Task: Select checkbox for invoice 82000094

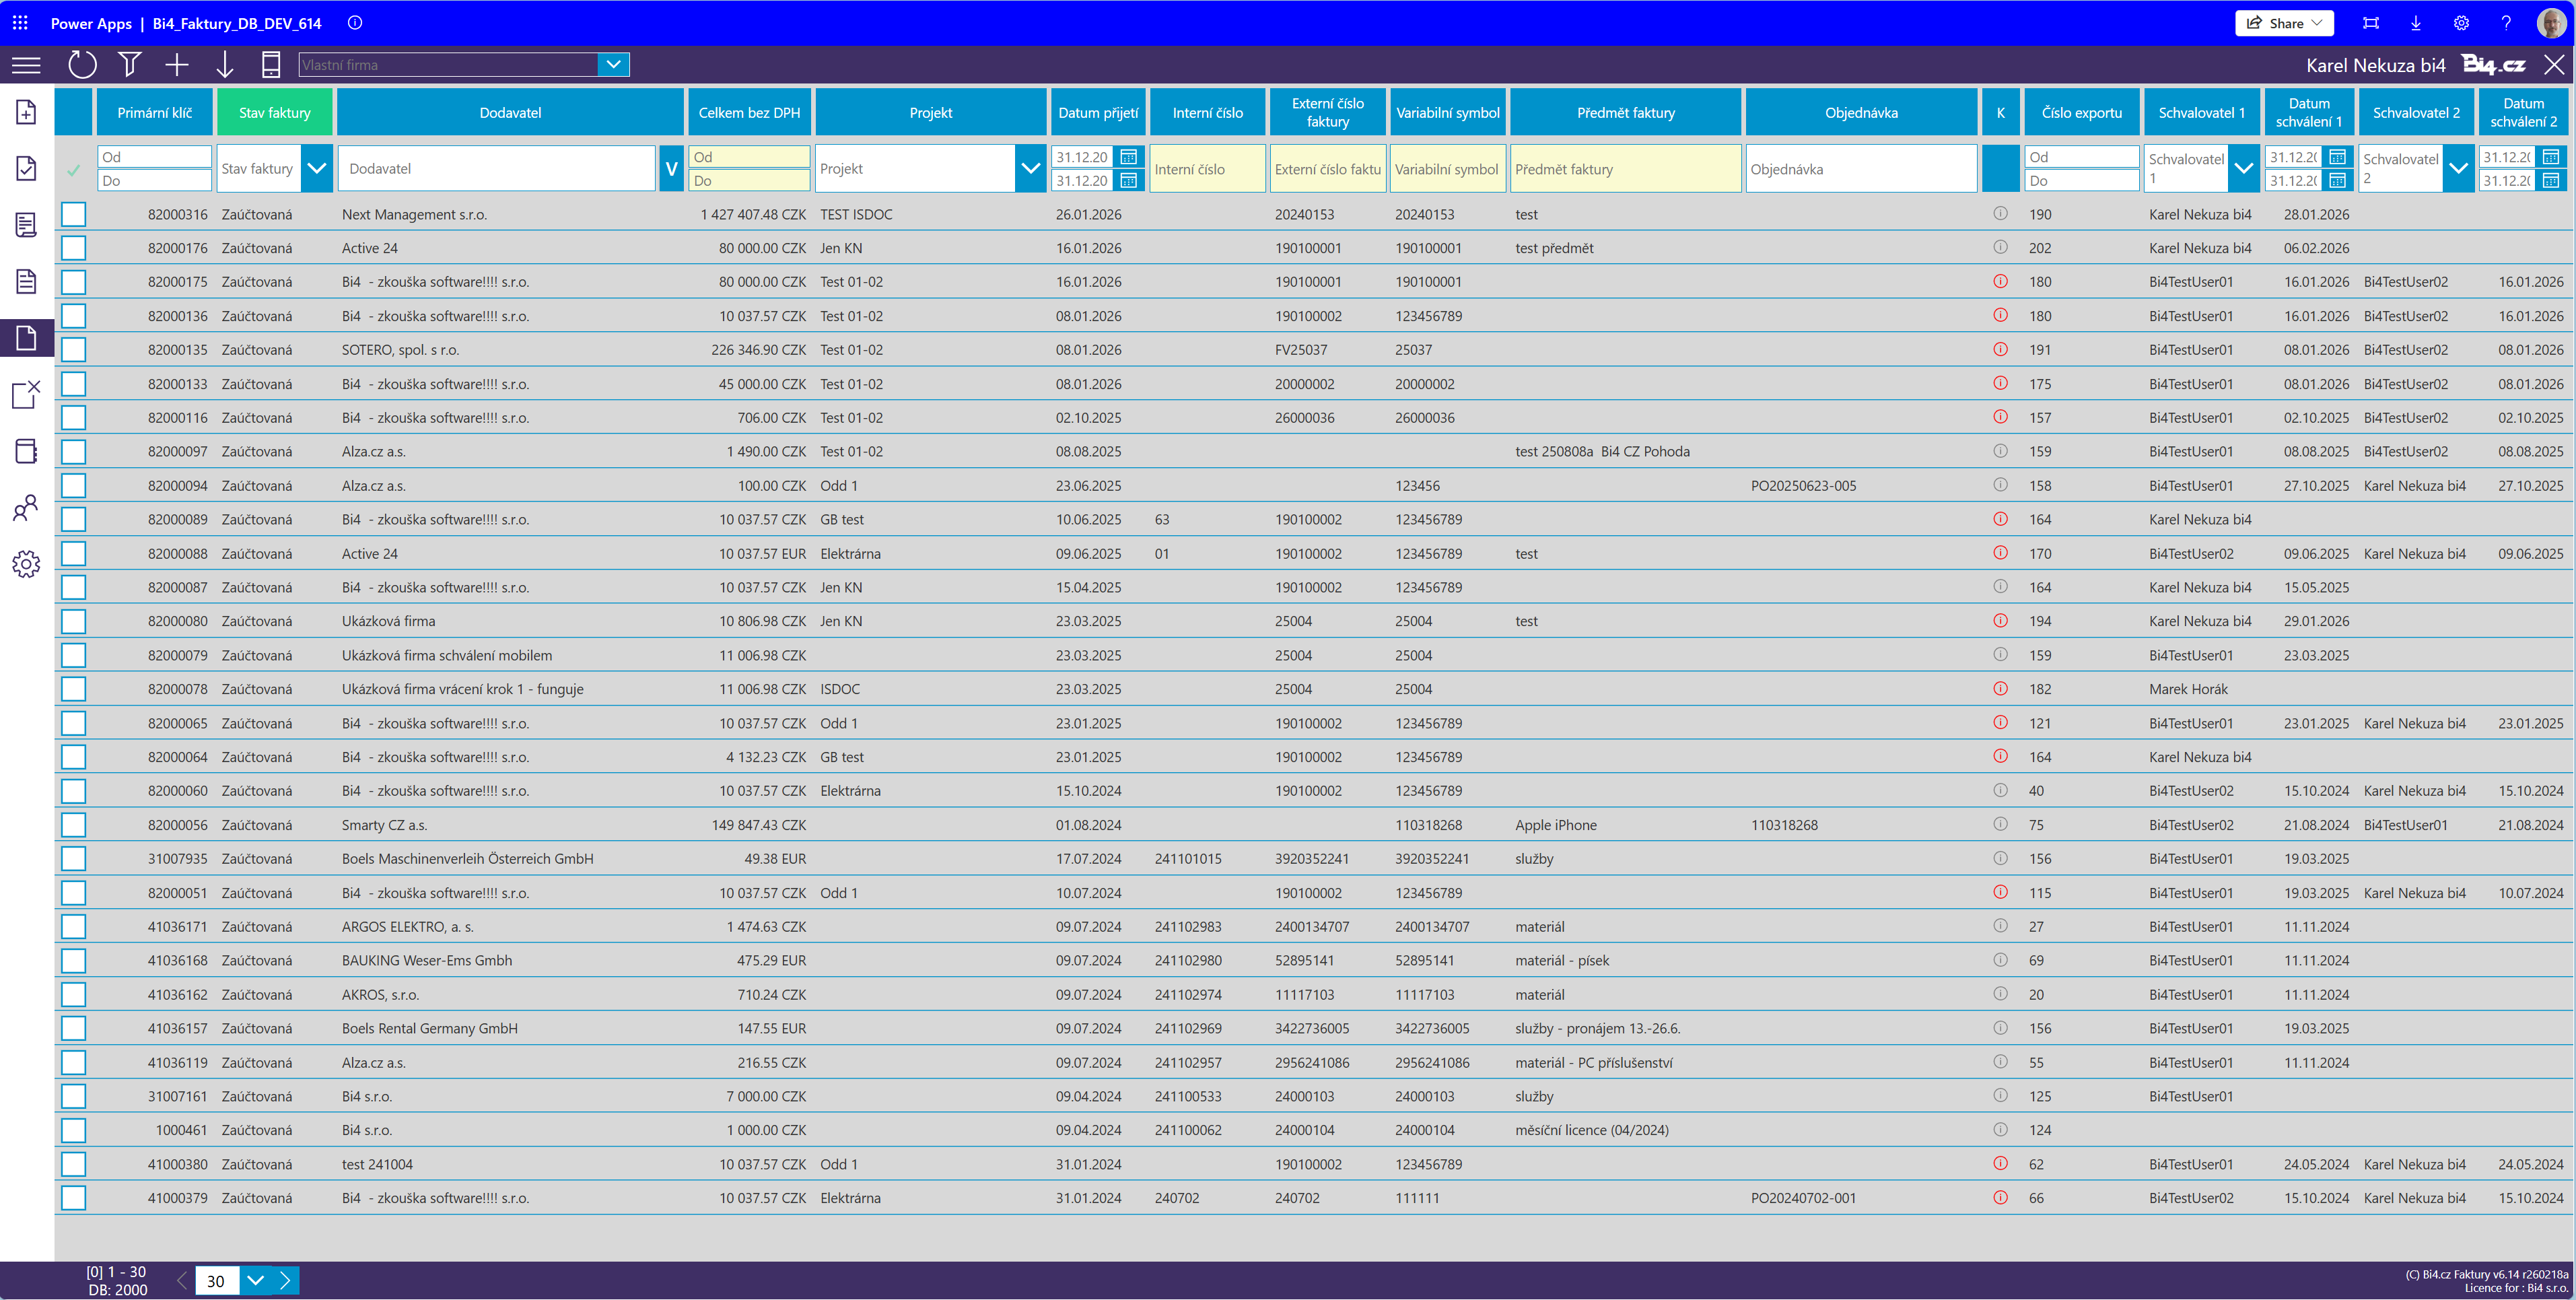Action: tap(74, 486)
